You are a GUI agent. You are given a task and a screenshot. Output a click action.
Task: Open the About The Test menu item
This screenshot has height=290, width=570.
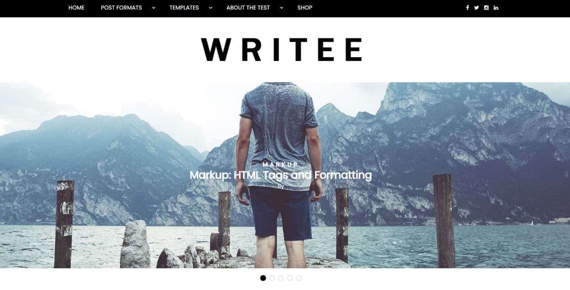(x=248, y=8)
